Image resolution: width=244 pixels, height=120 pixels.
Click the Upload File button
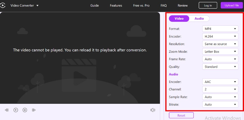point(232,5)
